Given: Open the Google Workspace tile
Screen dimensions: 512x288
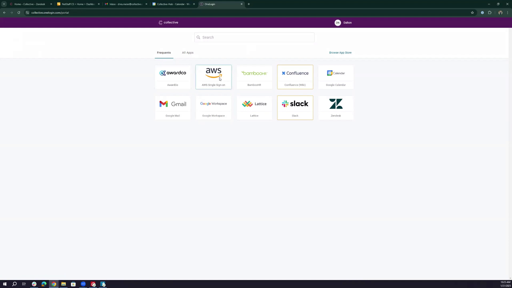Looking at the screenshot, I should click(213, 108).
